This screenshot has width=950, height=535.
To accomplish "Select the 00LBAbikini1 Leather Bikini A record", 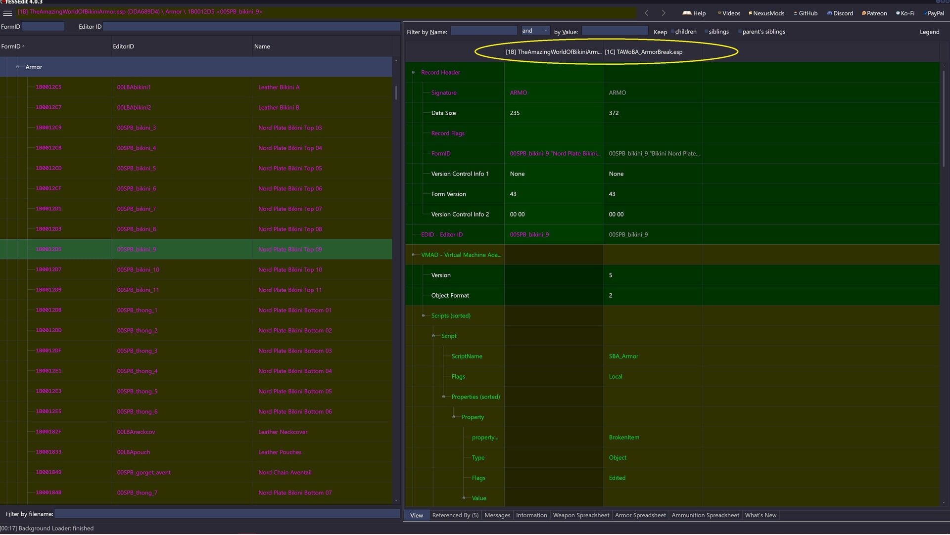I will coord(196,88).
